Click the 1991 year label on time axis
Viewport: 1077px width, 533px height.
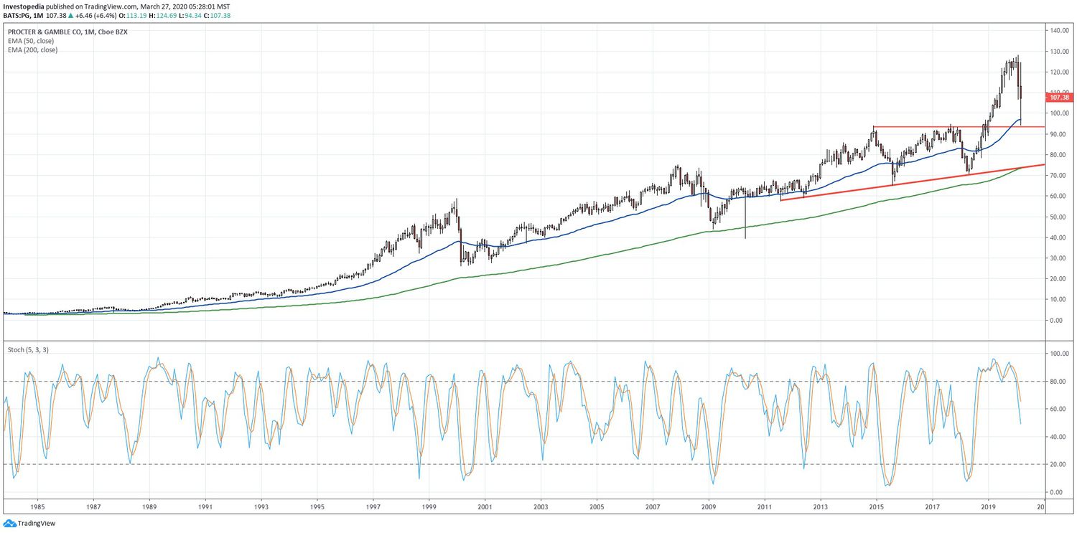click(205, 507)
